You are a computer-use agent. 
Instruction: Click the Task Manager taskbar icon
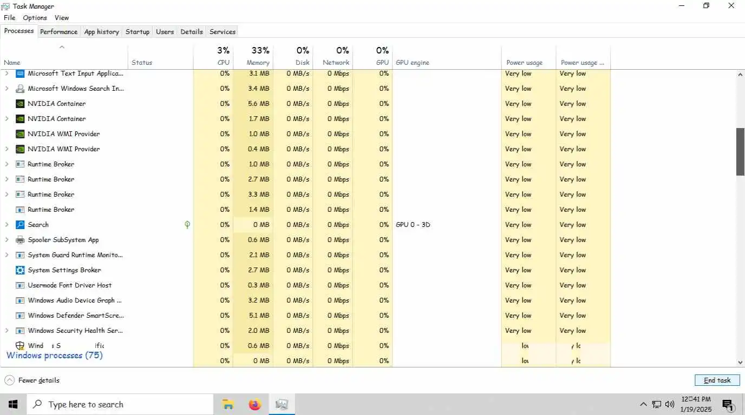[282, 404]
